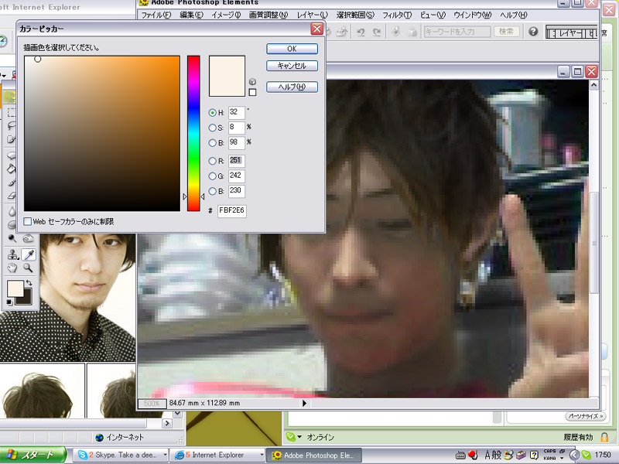Select the brightness B radio button

212,143
